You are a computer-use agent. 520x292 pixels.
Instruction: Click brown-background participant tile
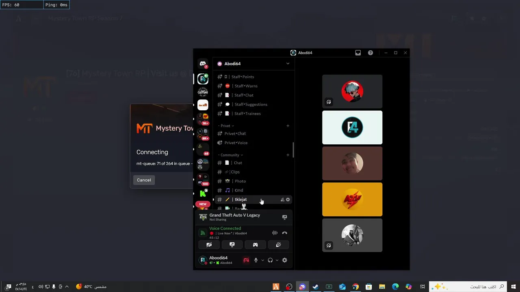pos(352,163)
